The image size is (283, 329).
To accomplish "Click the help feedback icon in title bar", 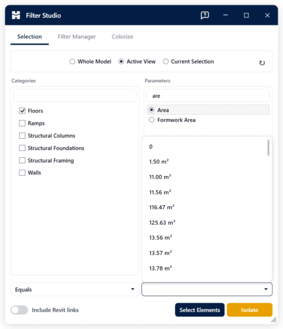I will 204,16.
